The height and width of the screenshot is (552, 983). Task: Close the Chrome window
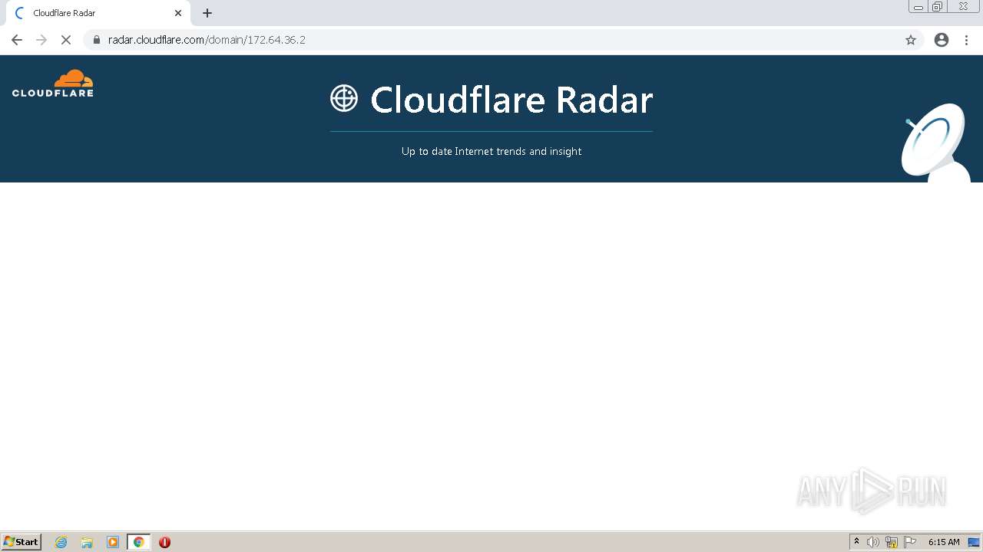[963, 7]
